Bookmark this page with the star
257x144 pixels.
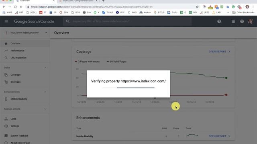[x=197, y=7]
